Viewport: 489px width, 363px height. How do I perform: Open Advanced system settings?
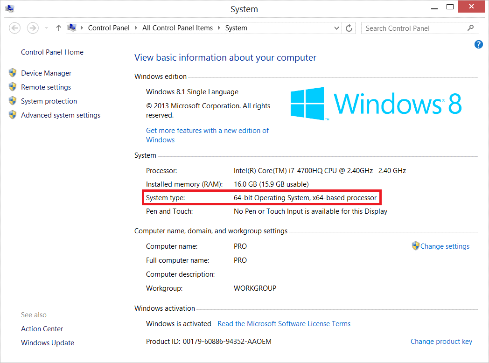(60, 115)
